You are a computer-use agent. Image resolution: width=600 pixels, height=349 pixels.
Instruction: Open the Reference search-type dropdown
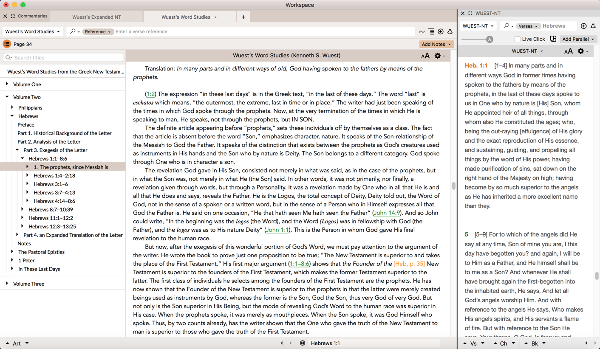point(97,31)
